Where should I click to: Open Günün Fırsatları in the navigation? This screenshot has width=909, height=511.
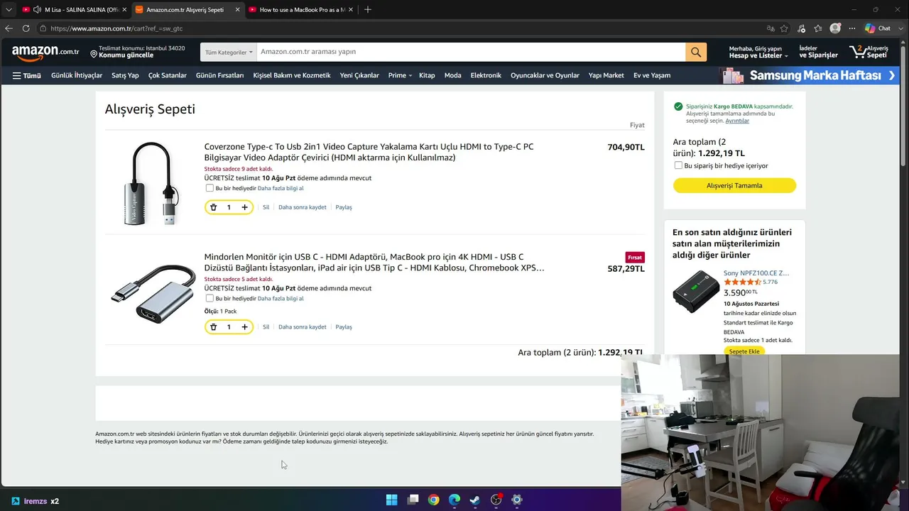[219, 75]
